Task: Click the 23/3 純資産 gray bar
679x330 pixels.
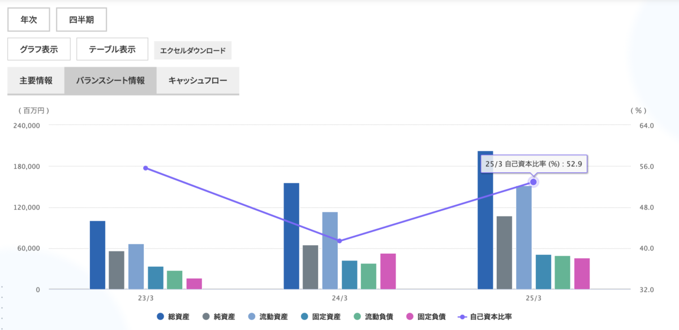Action: (x=117, y=270)
